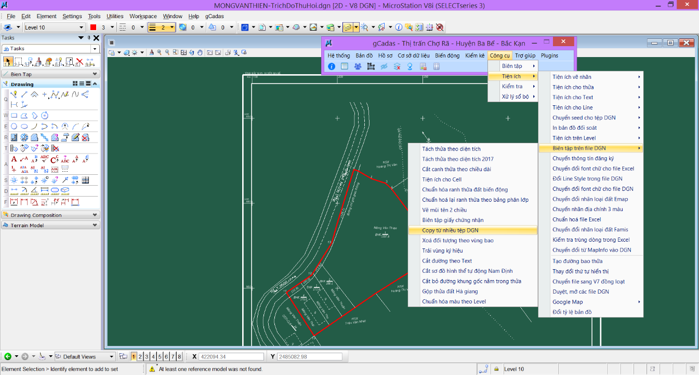
Task: Select the Element Selection arrow tool
Action: [8, 62]
